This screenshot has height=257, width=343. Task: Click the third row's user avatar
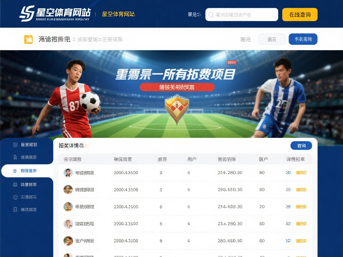pyautogui.click(x=68, y=207)
